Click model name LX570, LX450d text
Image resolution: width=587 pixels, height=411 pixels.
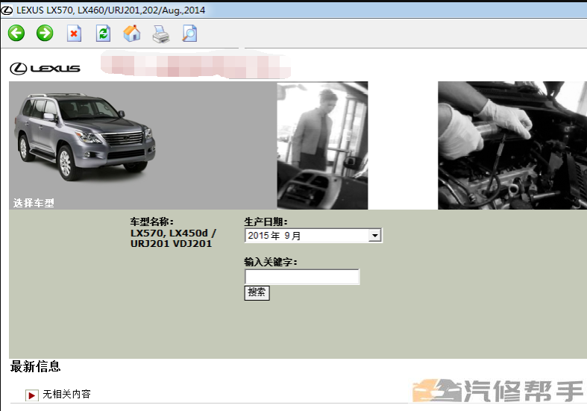173,233
